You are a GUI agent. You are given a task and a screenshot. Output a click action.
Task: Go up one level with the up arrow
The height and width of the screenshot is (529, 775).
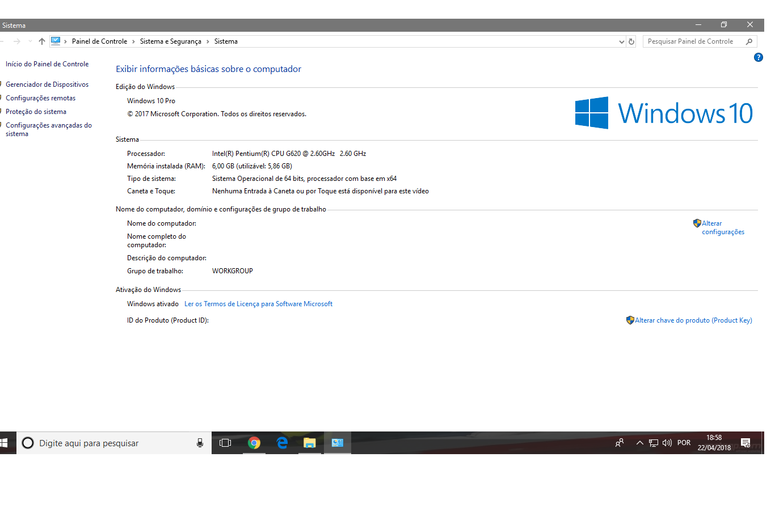point(42,41)
